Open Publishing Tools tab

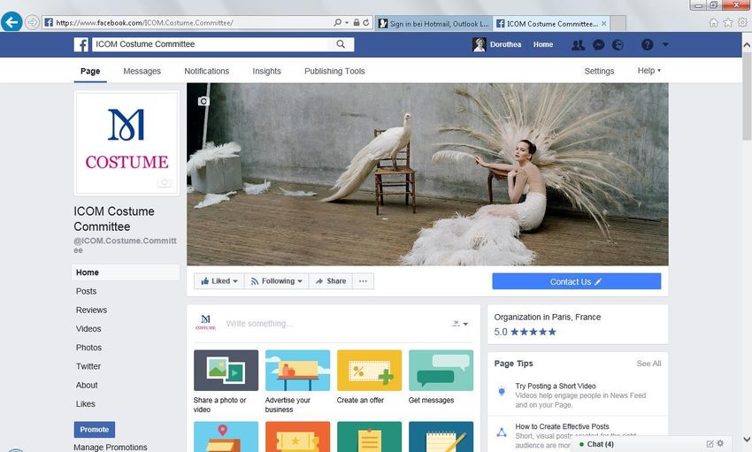[x=334, y=71]
